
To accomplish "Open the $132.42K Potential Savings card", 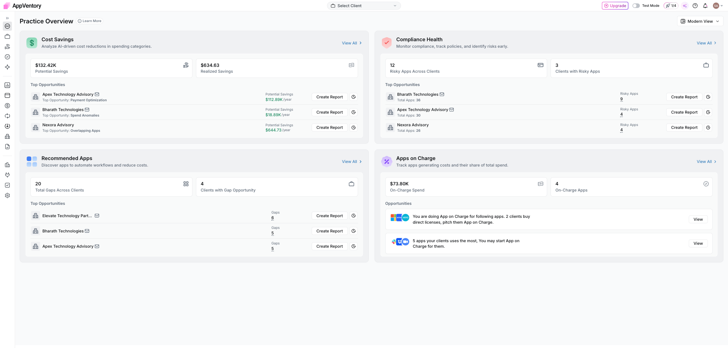I will [x=111, y=68].
